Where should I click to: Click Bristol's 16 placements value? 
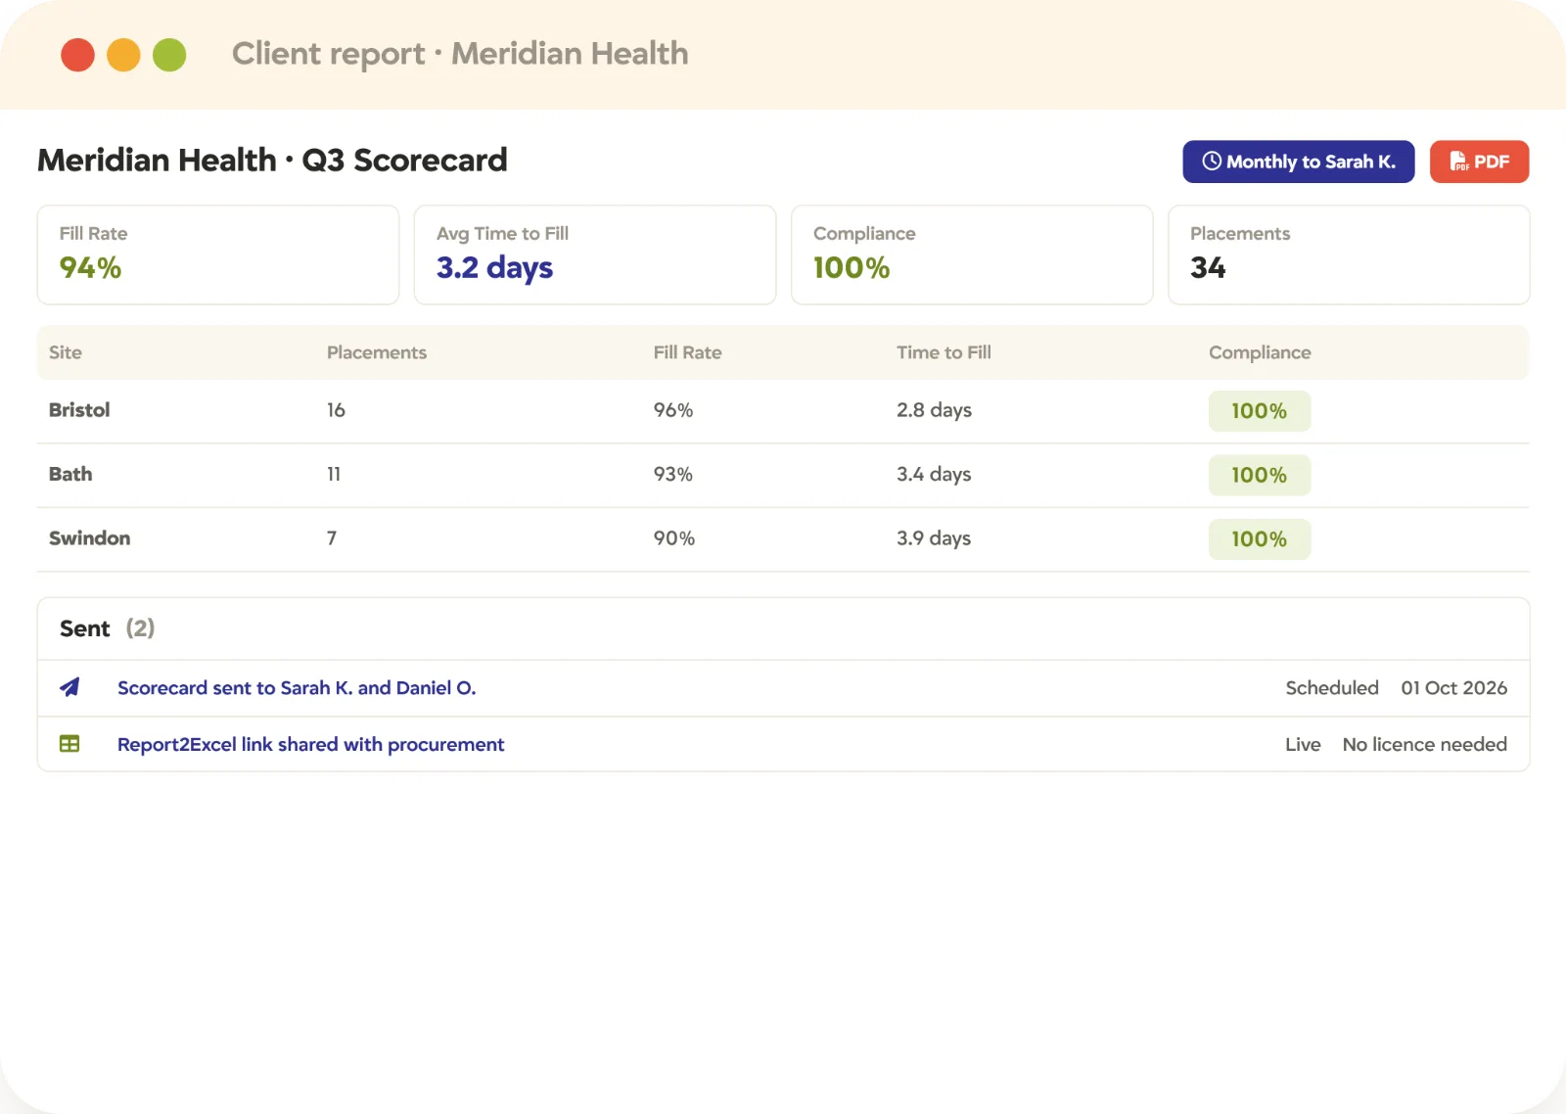(x=336, y=410)
